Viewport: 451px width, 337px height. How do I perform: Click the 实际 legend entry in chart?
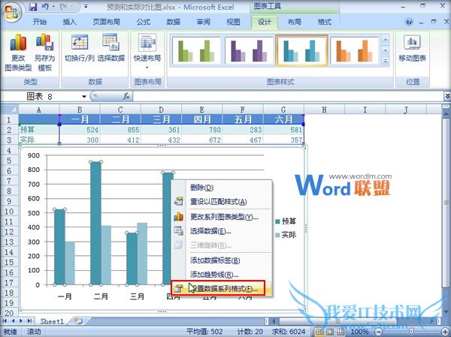(286, 235)
